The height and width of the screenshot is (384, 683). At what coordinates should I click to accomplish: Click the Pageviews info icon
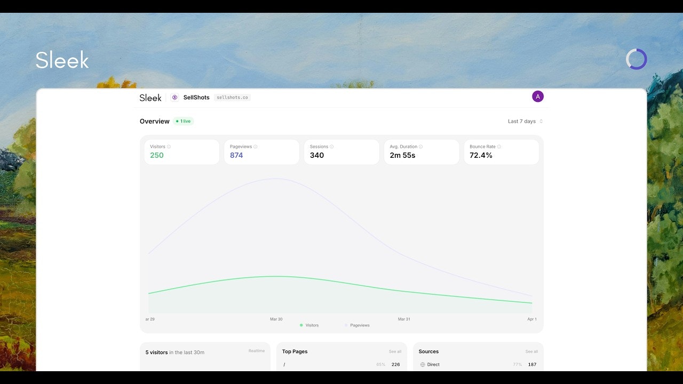tap(255, 146)
